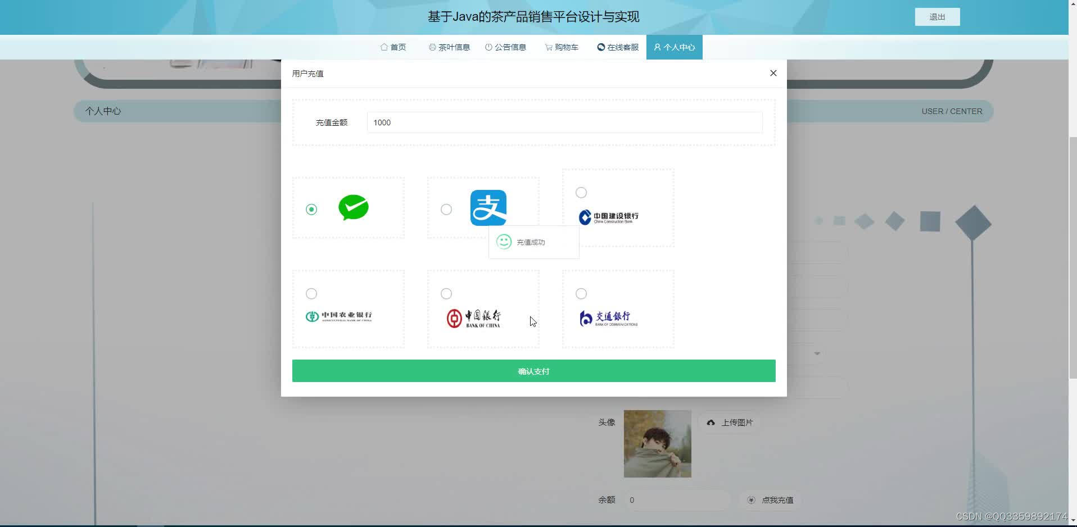Open the 个人中心 tab
This screenshot has width=1077, height=527.
675,47
